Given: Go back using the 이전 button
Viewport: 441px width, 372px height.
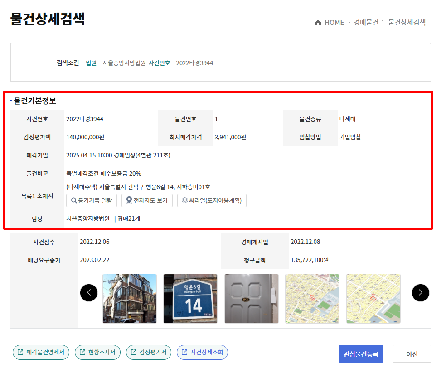Looking at the screenshot, I should click(x=412, y=354).
